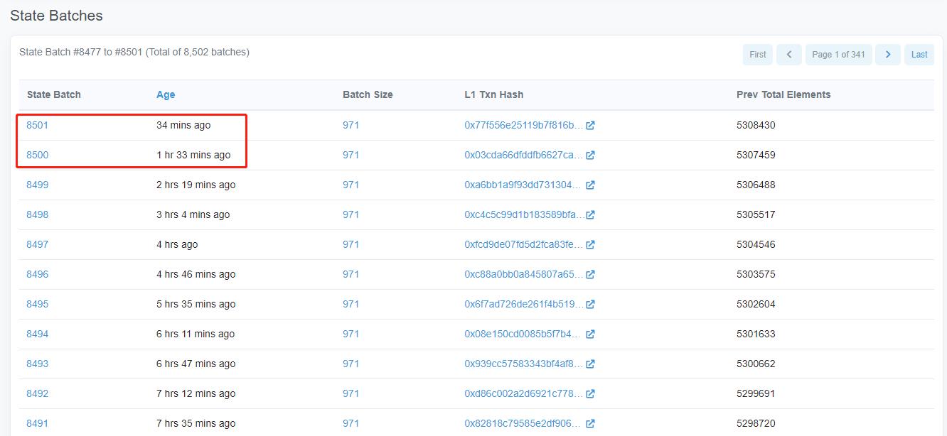Screen dimensions: 947x436
Task: Open external link icon for hash 0x77f556e25119b7f816b
Action: coord(590,126)
